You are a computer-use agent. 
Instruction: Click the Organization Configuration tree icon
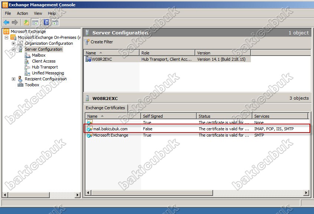pos(20,43)
